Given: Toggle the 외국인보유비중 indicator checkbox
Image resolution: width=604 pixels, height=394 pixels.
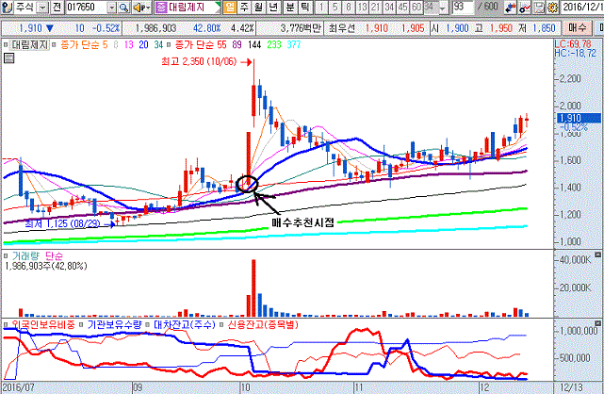Looking at the screenshot, I should tap(7, 324).
